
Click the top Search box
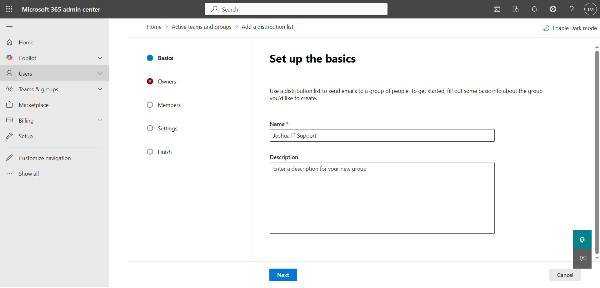click(x=296, y=9)
